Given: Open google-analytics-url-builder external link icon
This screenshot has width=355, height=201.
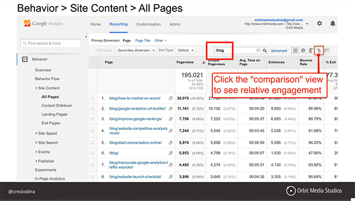Looking at the screenshot, I should click(x=170, y=109).
